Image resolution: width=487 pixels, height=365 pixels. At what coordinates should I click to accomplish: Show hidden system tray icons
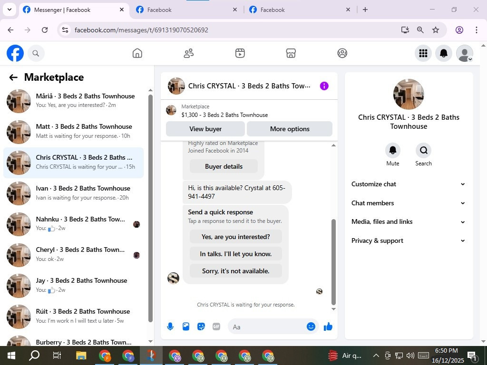tap(376, 355)
